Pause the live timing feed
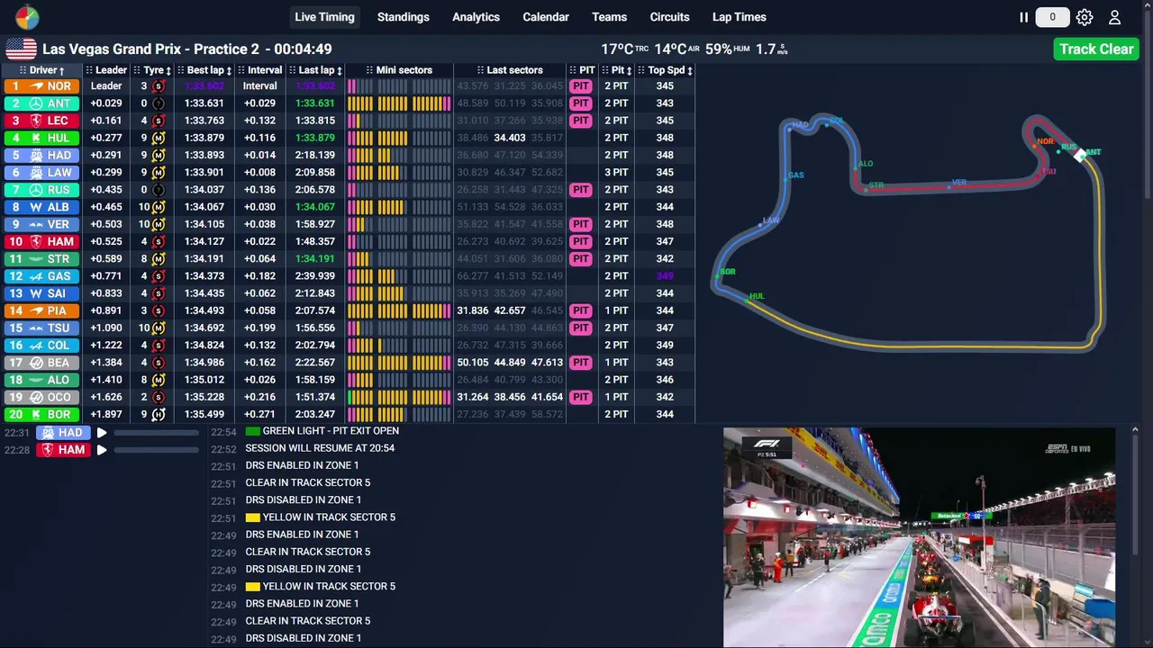Screen dimensions: 1153x648 (1023, 17)
